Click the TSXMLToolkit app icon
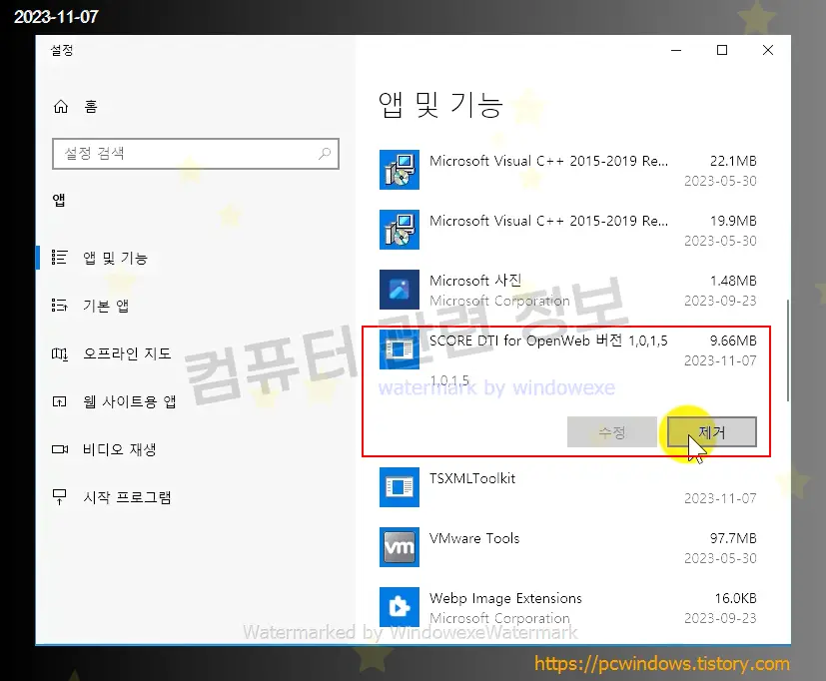Viewport: 826px width, 681px height. point(400,487)
